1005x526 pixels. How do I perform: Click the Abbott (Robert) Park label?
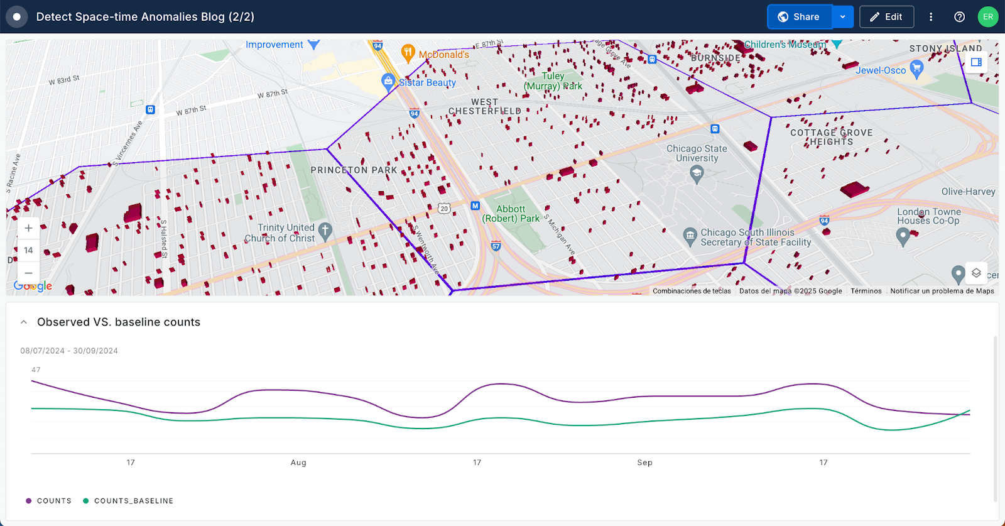tap(511, 214)
